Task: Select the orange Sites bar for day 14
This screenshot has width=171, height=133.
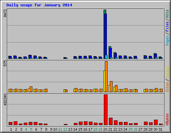Action: coord(76,90)
